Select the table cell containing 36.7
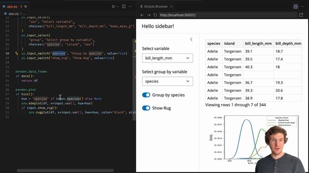 258,83
